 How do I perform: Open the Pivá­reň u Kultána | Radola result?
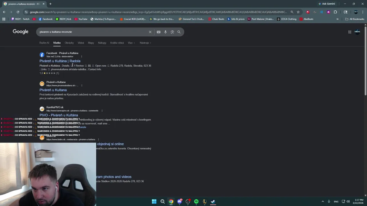tap(60, 61)
